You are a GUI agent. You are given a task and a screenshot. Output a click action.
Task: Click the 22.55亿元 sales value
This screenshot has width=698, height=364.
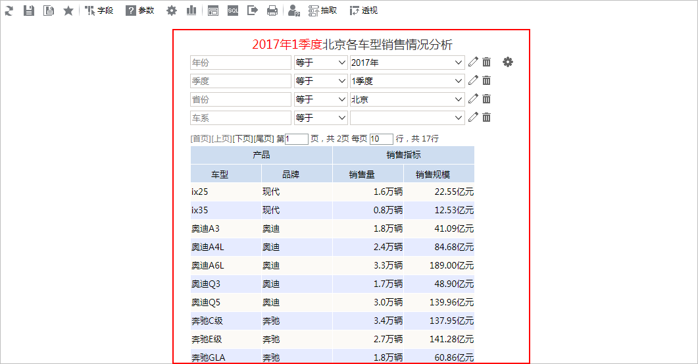[454, 192]
